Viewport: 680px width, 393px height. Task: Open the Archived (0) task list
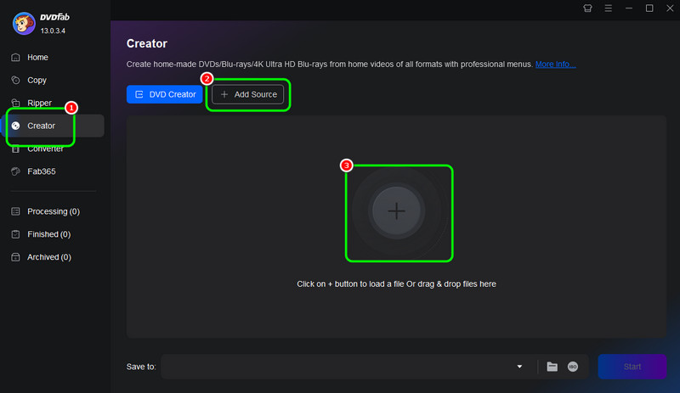(49, 257)
